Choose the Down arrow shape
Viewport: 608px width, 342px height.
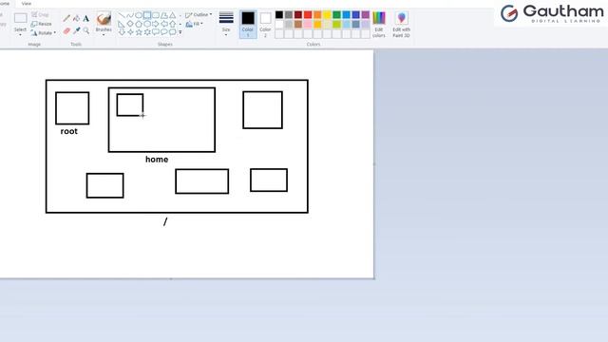pyautogui.click(x=122, y=32)
